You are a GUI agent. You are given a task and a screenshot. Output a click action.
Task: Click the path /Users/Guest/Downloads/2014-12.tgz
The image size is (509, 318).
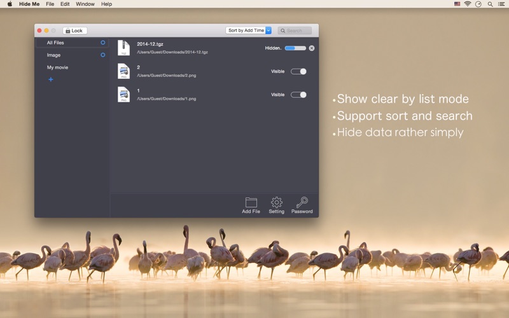point(172,52)
